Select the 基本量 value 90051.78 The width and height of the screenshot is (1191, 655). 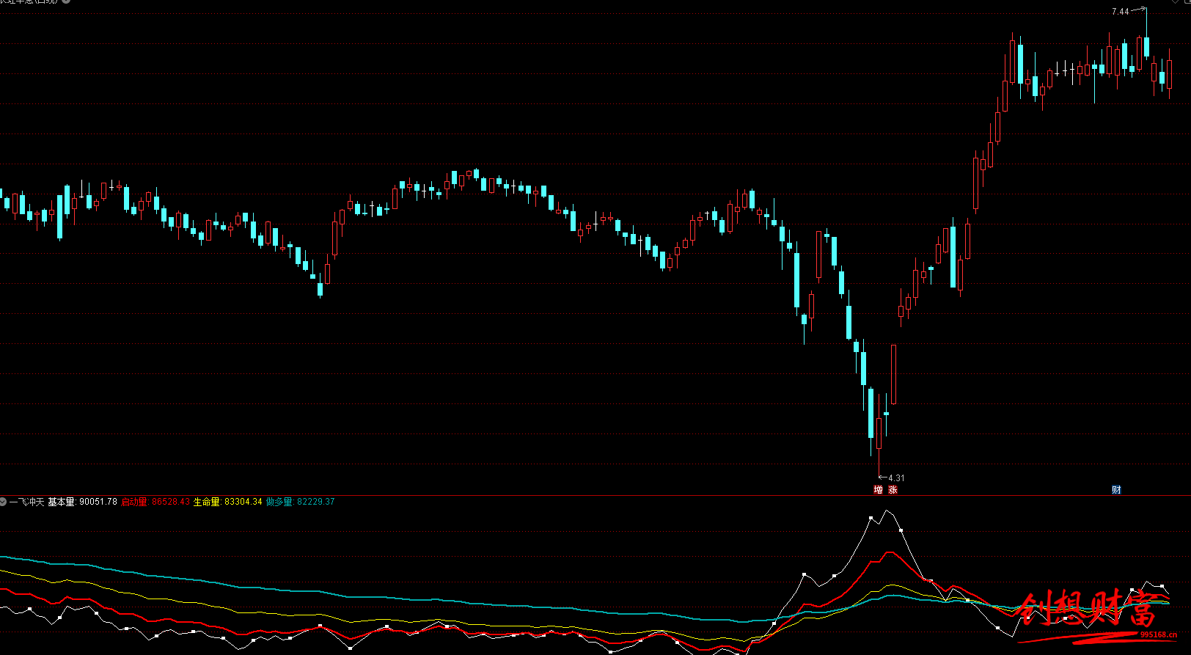click(98, 502)
